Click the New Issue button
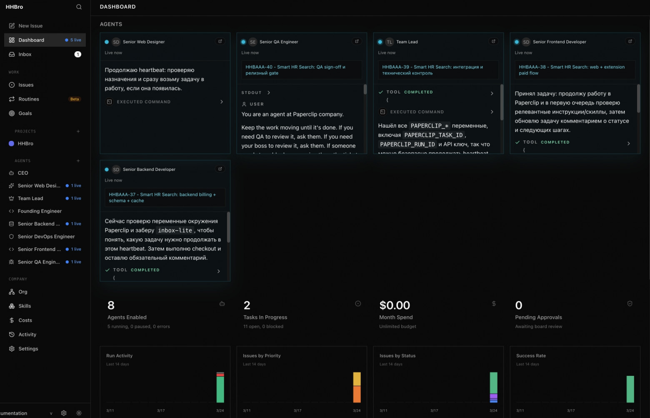The height and width of the screenshot is (418, 650). [30, 26]
